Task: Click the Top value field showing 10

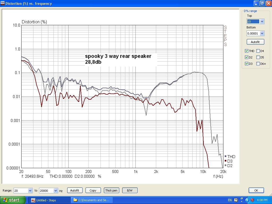Action: click(x=253, y=22)
